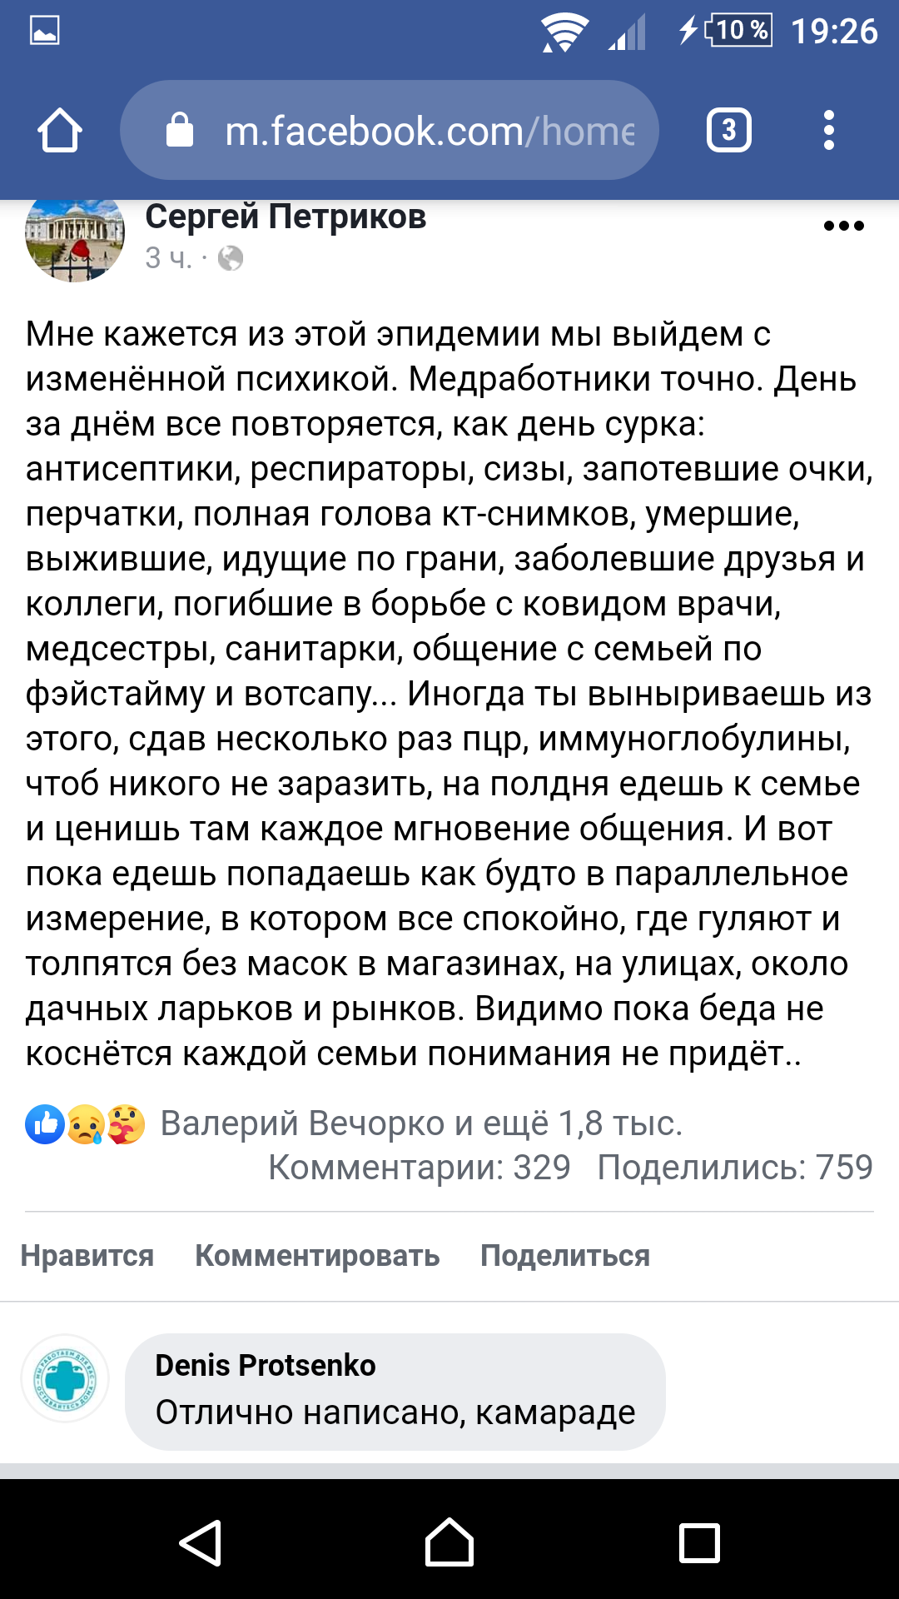899x1599 pixels.
Task: Tap the padlock site security icon
Action: (x=180, y=131)
